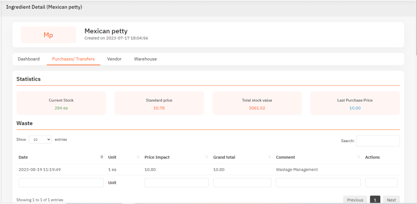Click the Comment column filter box
The height and width of the screenshot is (204, 417).
pos(318,183)
